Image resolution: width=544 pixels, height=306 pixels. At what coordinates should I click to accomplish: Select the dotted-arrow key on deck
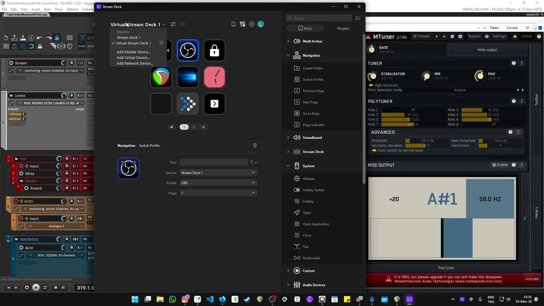tap(188, 104)
